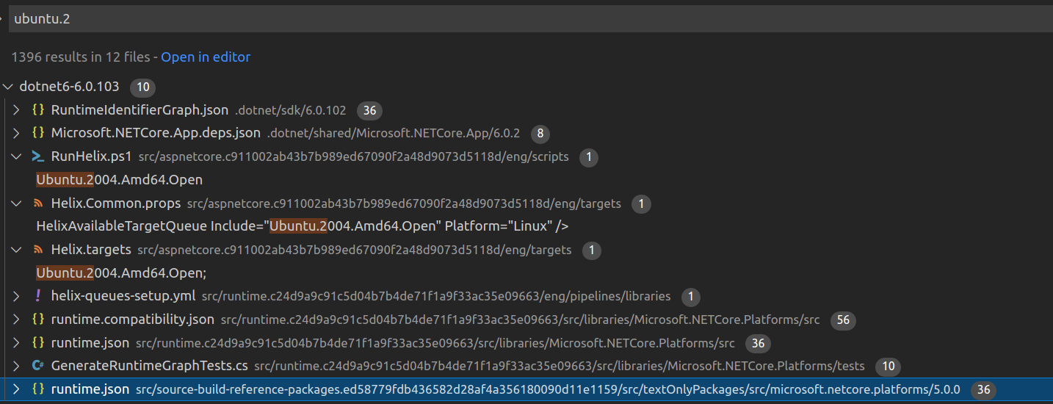1053x404 pixels.
Task: Click the 8 badge of Microsoft.NETCore.App.deps.json
Action: (540, 134)
